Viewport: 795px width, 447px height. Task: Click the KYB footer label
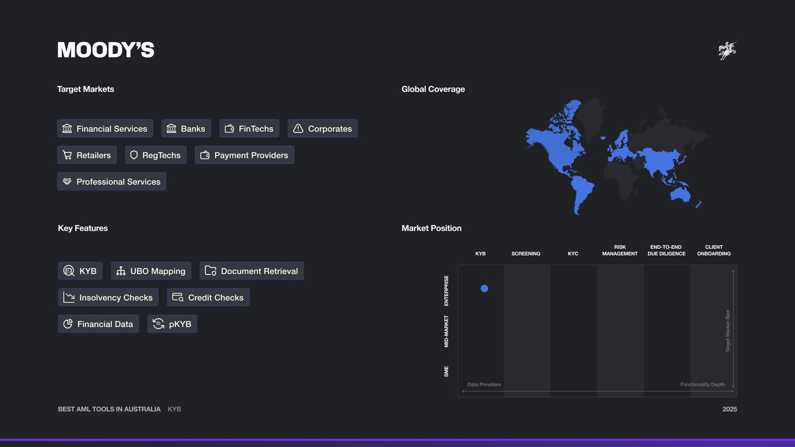[x=174, y=409]
